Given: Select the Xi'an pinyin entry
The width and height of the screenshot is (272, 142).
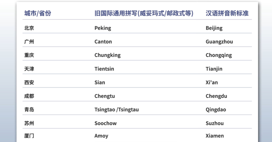Looking at the screenshot, I should tap(212, 83).
